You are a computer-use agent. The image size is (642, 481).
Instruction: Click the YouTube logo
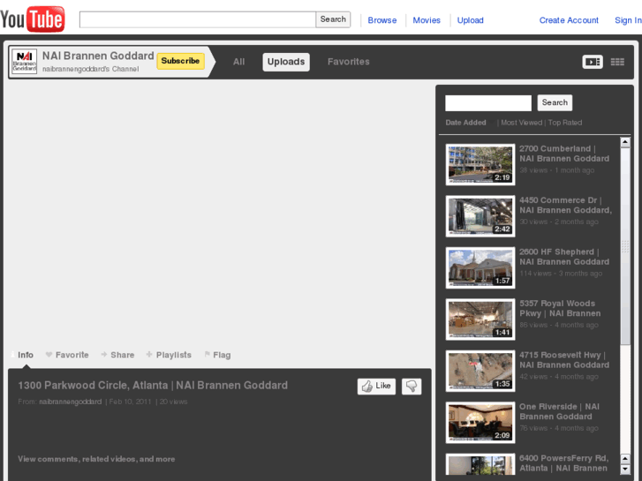(33, 19)
